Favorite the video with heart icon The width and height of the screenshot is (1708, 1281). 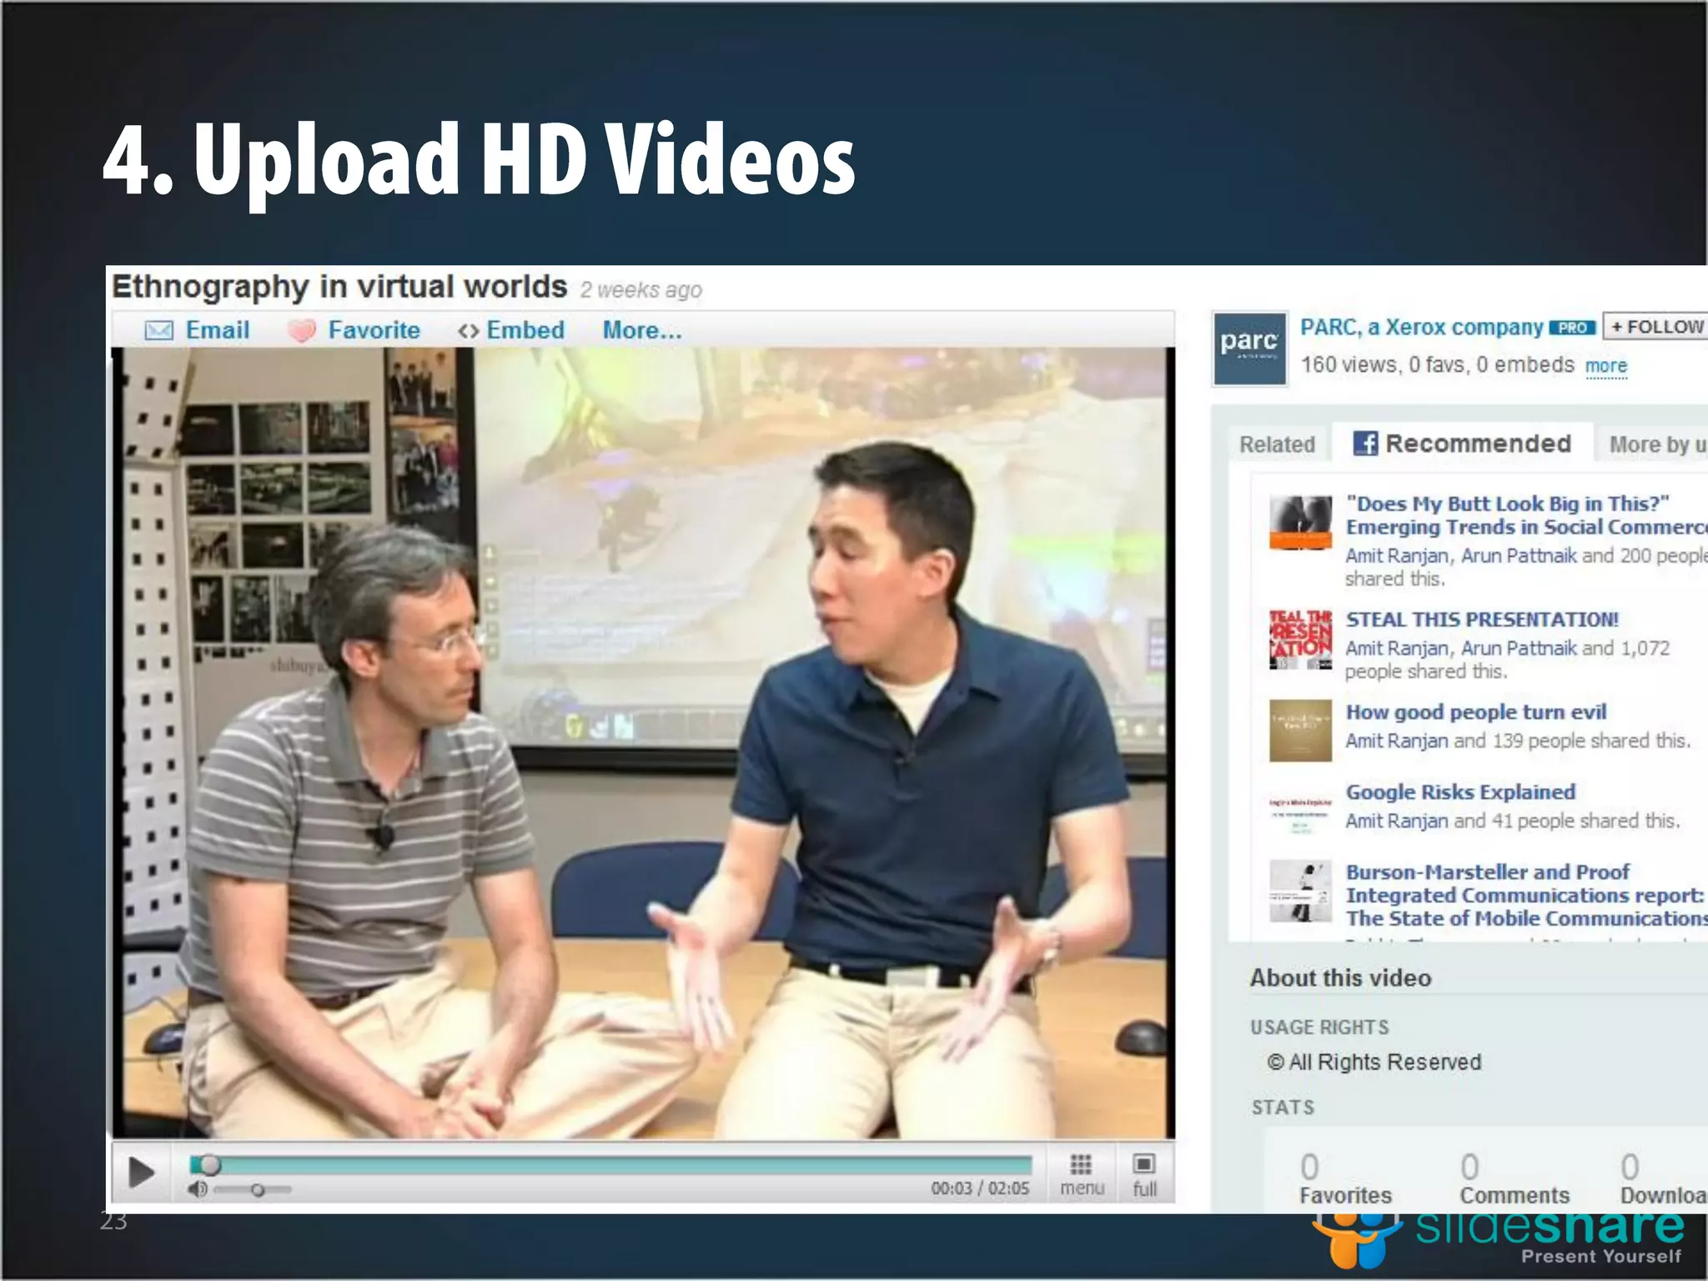point(302,330)
